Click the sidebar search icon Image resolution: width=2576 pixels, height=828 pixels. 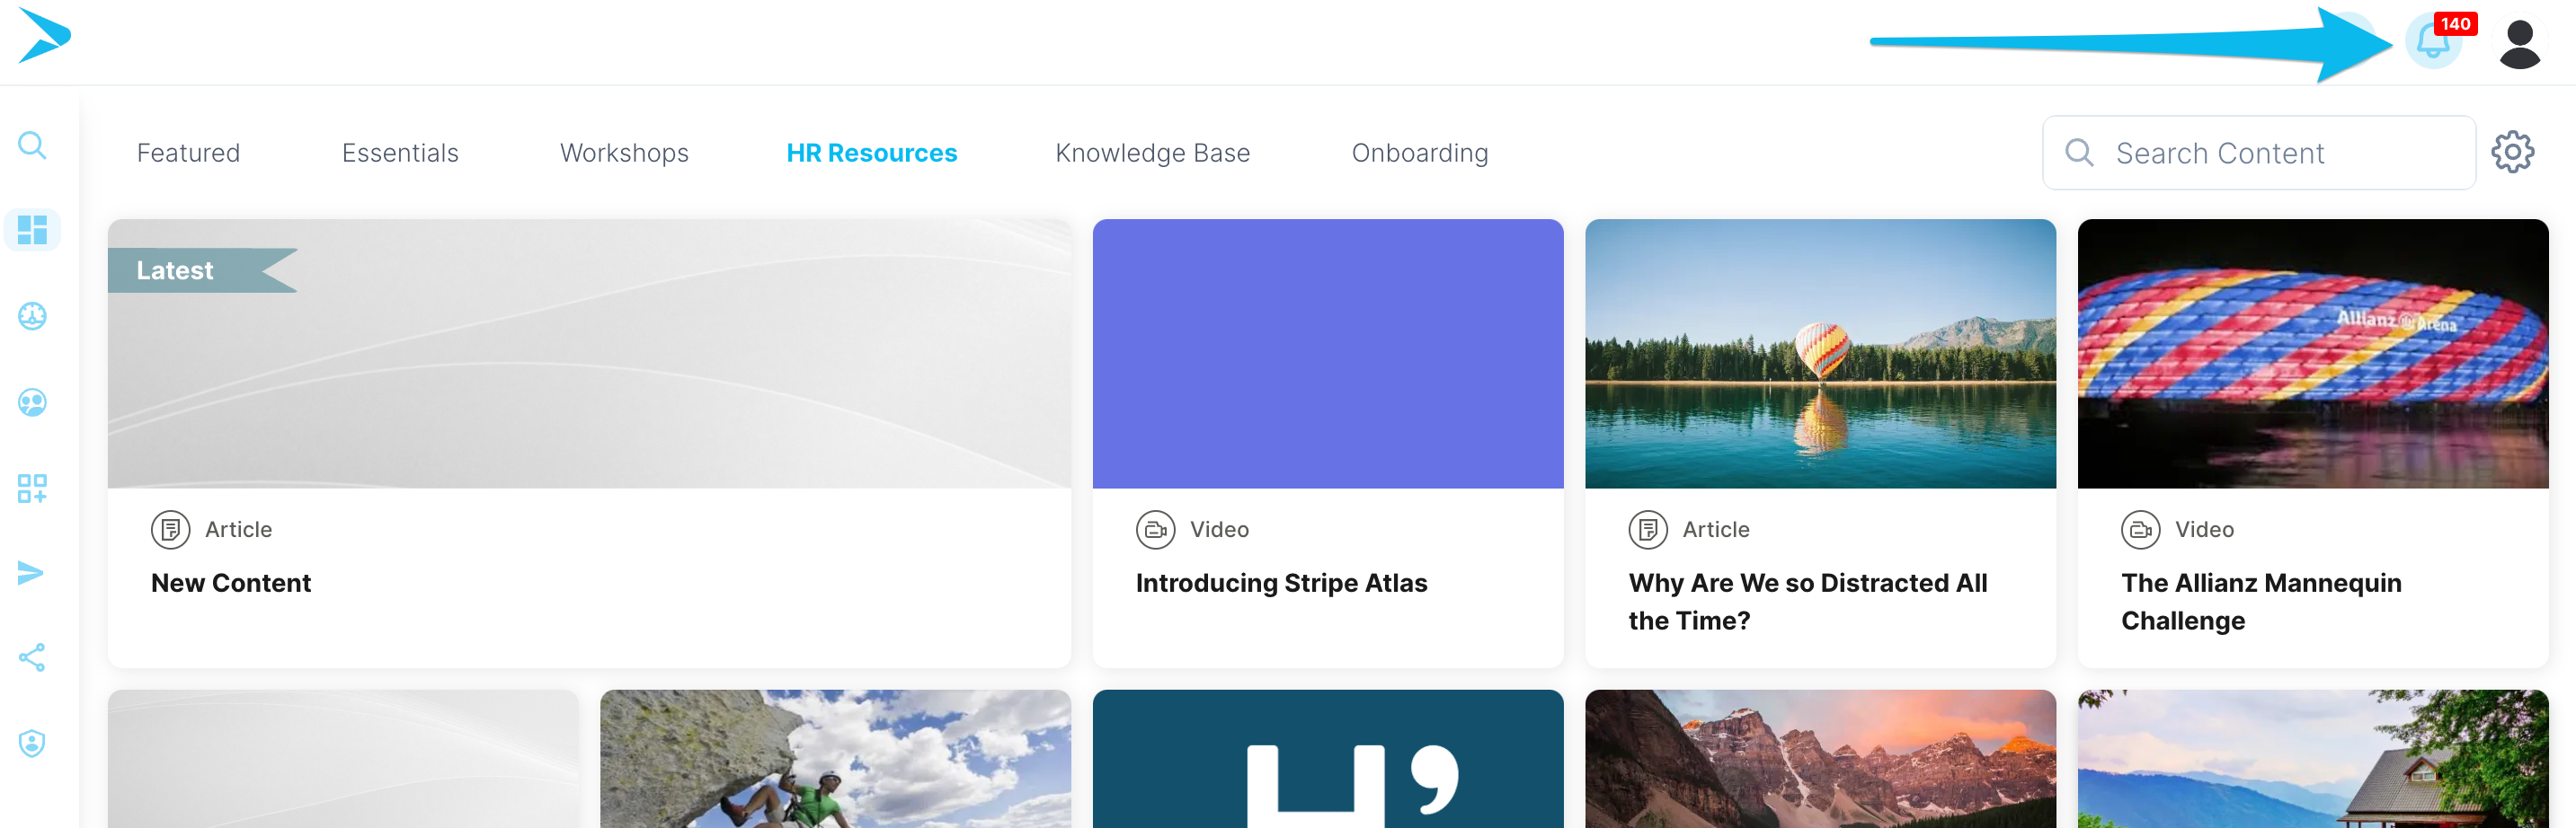click(x=32, y=145)
